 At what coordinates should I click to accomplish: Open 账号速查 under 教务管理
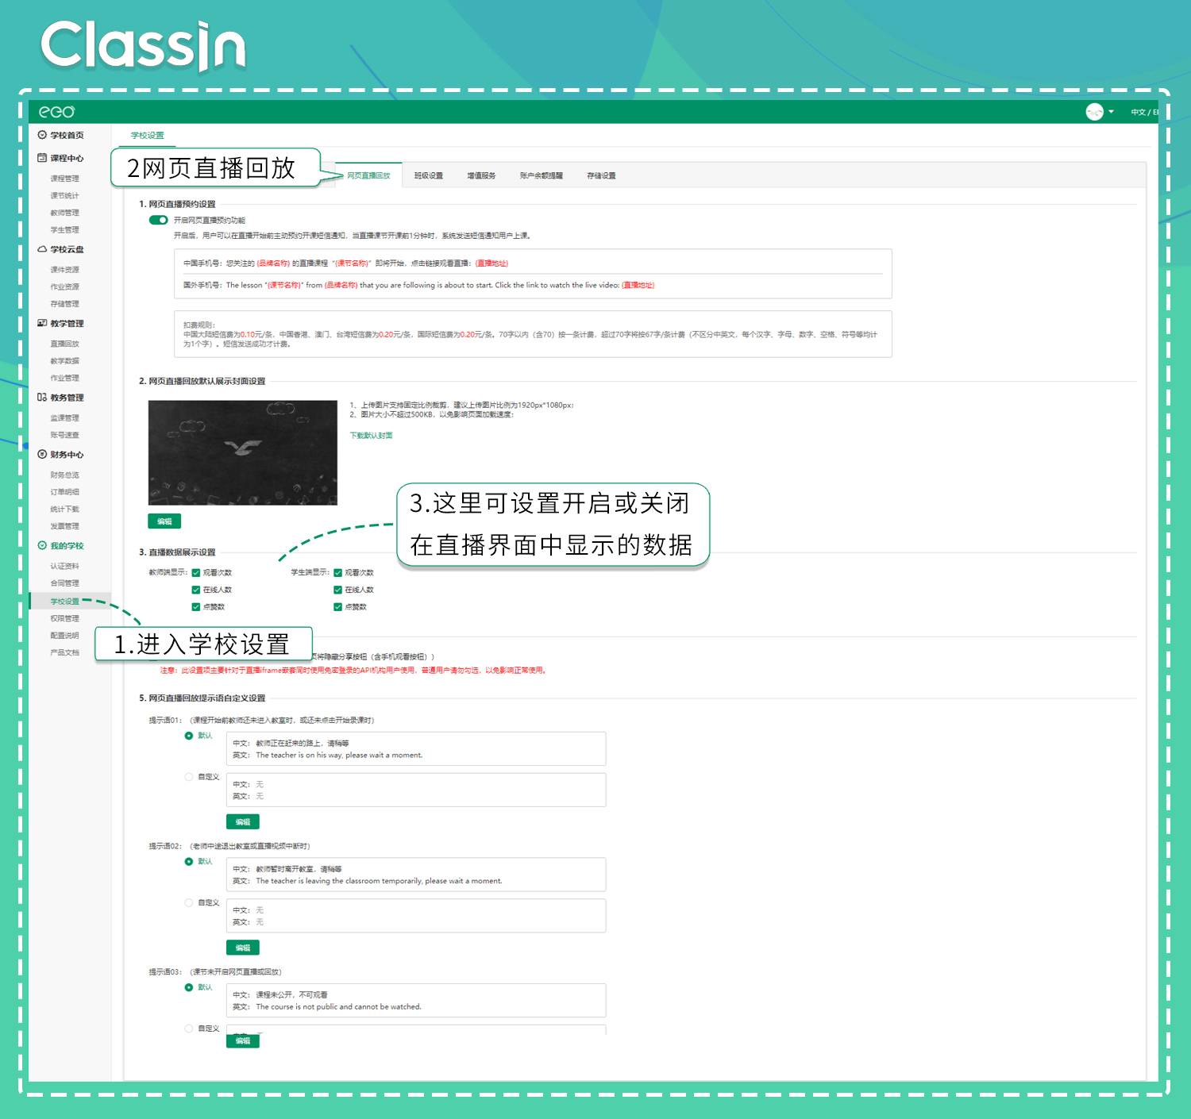[x=64, y=435]
